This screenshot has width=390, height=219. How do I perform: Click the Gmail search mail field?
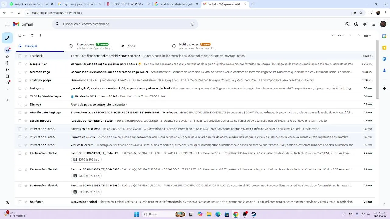click(125, 24)
